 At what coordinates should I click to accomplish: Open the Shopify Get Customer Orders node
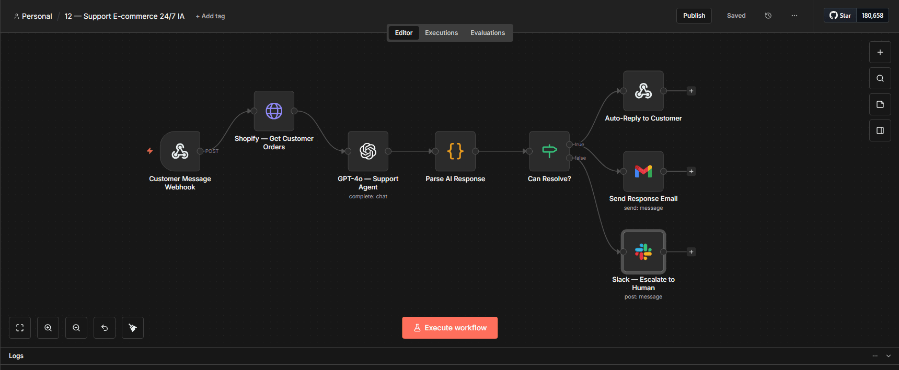click(274, 111)
